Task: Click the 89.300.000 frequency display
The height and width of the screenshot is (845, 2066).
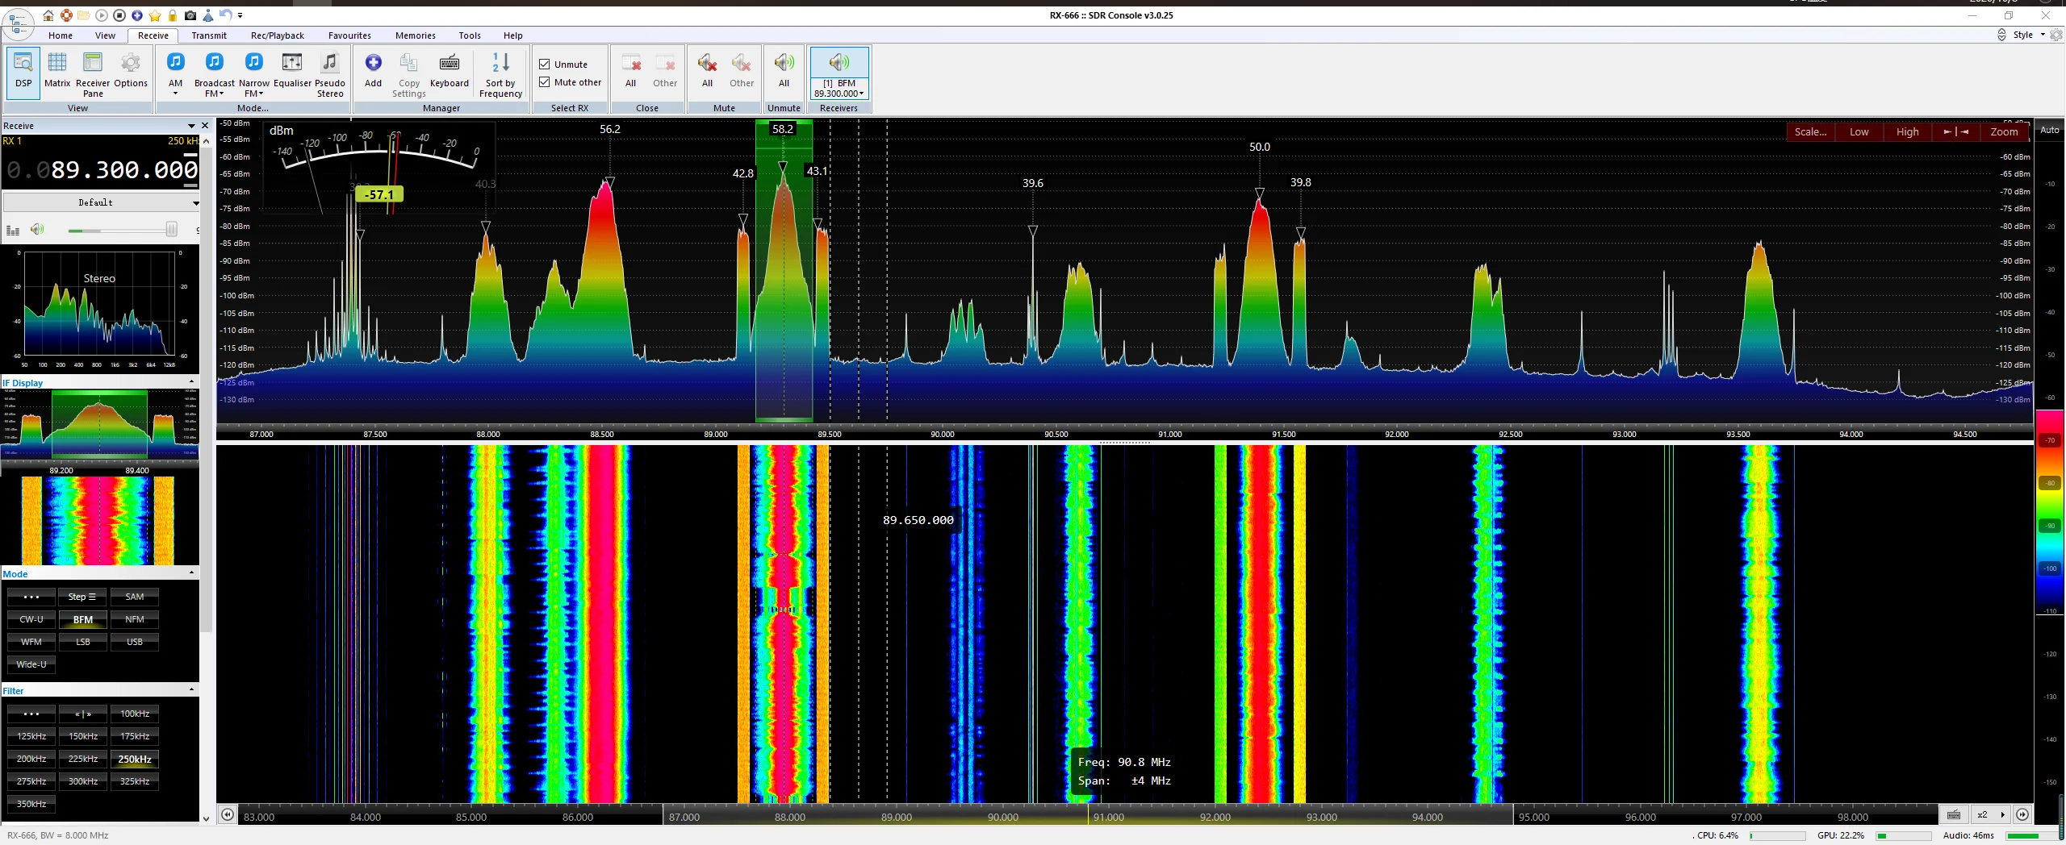Action: coord(124,170)
